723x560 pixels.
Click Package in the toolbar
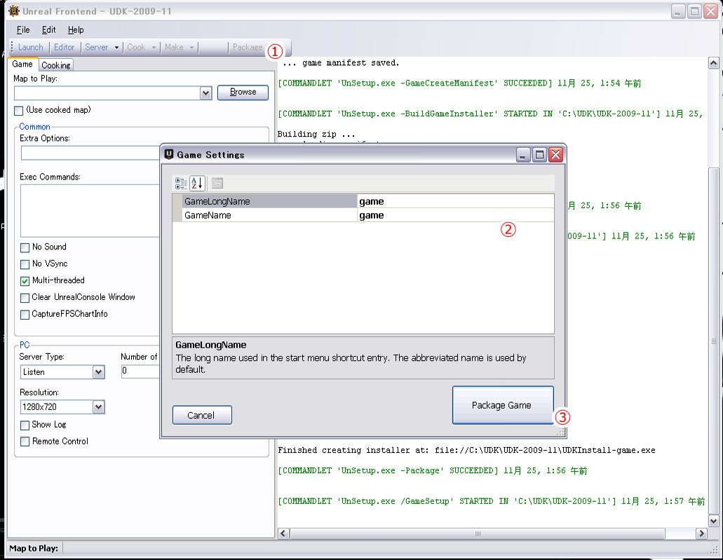tap(248, 47)
